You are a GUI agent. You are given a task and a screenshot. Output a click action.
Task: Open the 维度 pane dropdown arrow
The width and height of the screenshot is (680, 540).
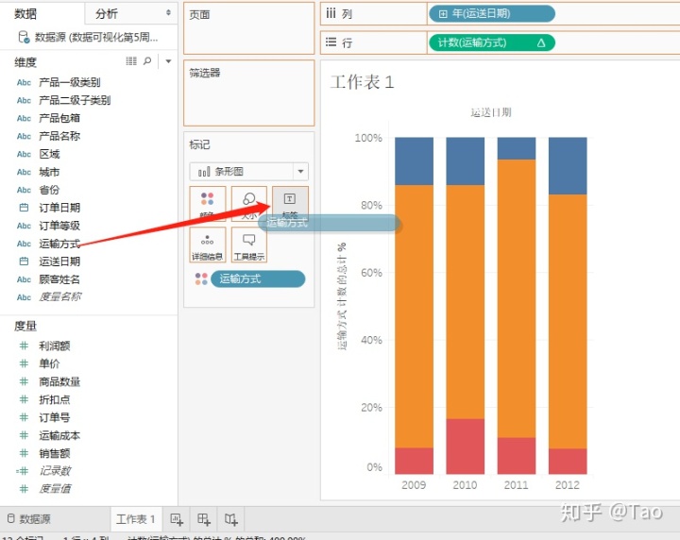tap(168, 61)
